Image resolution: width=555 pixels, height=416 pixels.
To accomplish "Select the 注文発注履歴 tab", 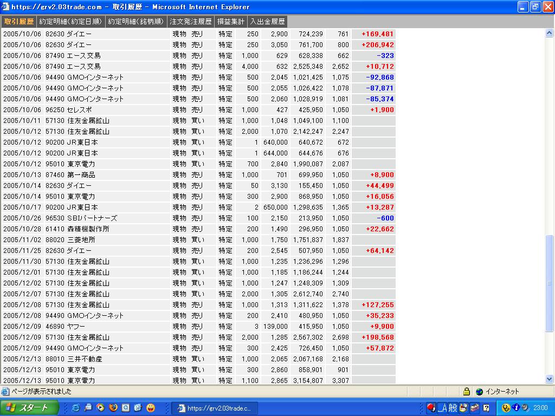I will coord(191,22).
